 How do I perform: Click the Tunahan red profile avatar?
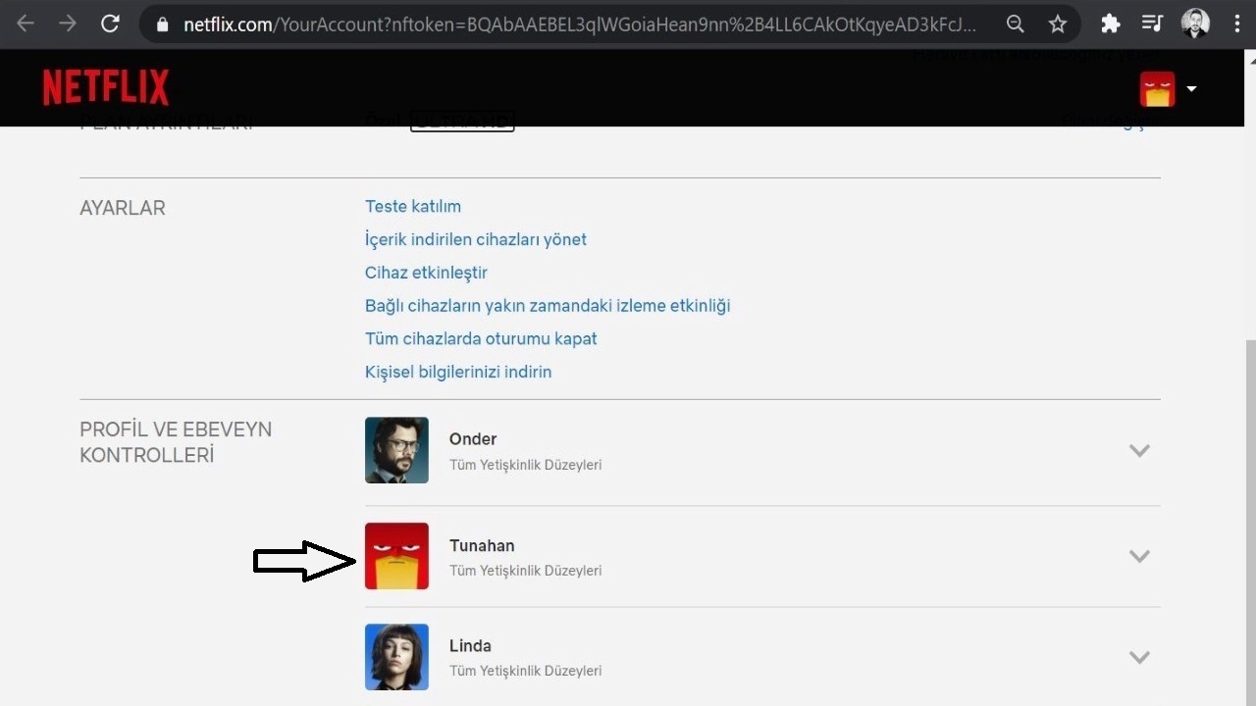(396, 556)
